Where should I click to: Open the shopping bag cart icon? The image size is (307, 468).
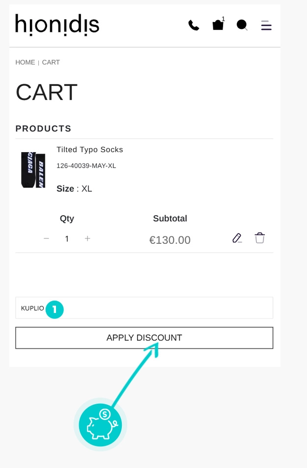click(218, 25)
